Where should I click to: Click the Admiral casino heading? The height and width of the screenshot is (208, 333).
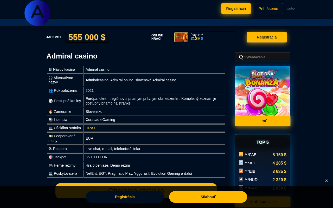coord(72,56)
